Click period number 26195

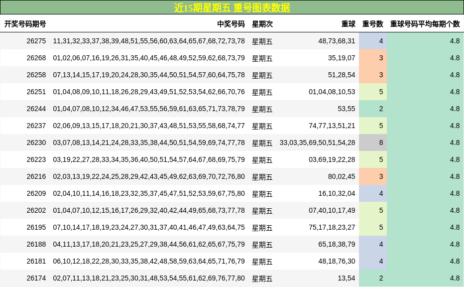click(x=36, y=227)
